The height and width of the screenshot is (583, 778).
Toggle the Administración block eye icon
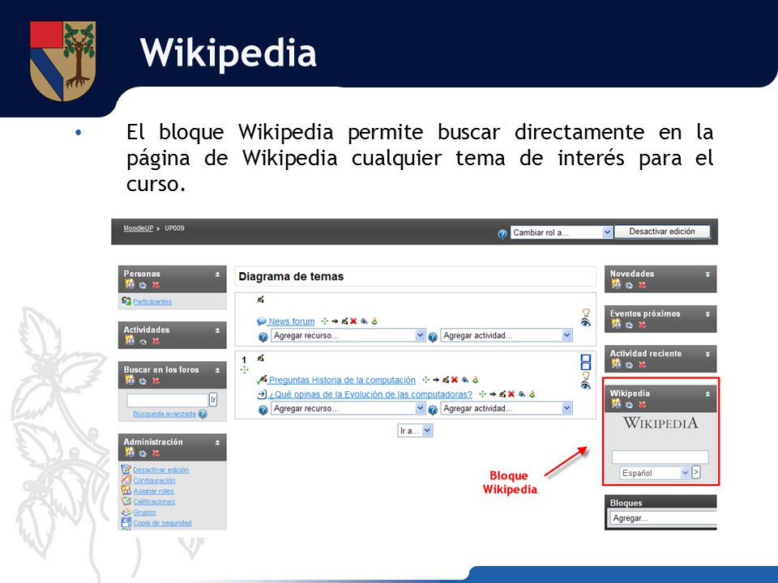143,453
